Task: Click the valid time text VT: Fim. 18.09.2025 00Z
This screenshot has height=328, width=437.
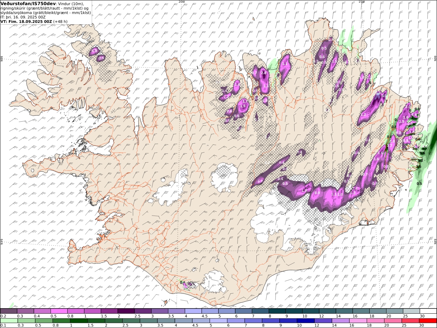Action: (26, 21)
